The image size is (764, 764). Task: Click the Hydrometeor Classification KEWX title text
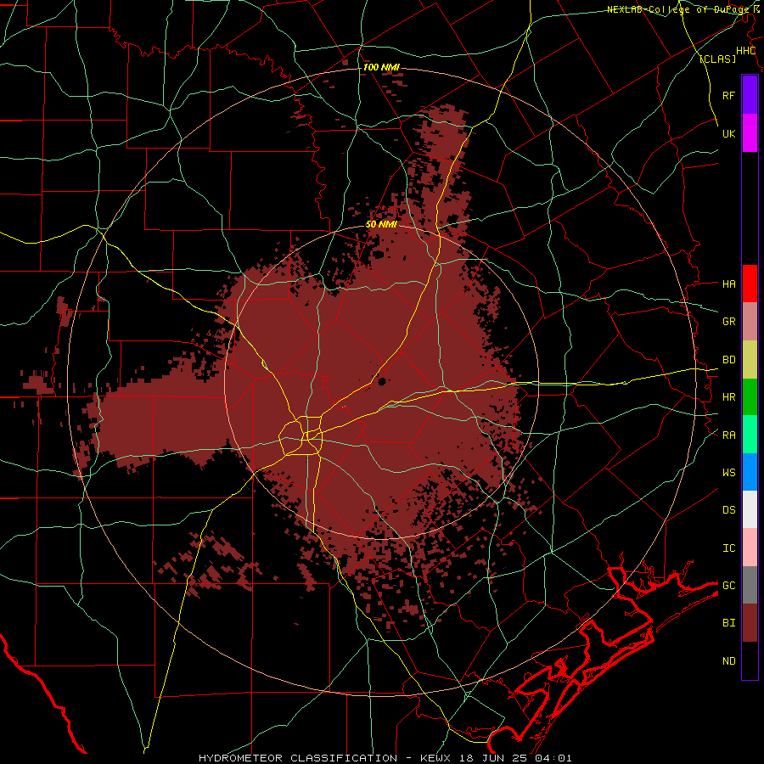click(385, 758)
